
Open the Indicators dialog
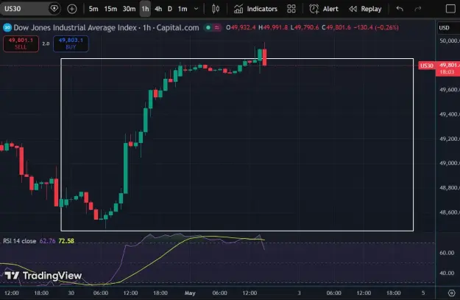(x=255, y=9)
